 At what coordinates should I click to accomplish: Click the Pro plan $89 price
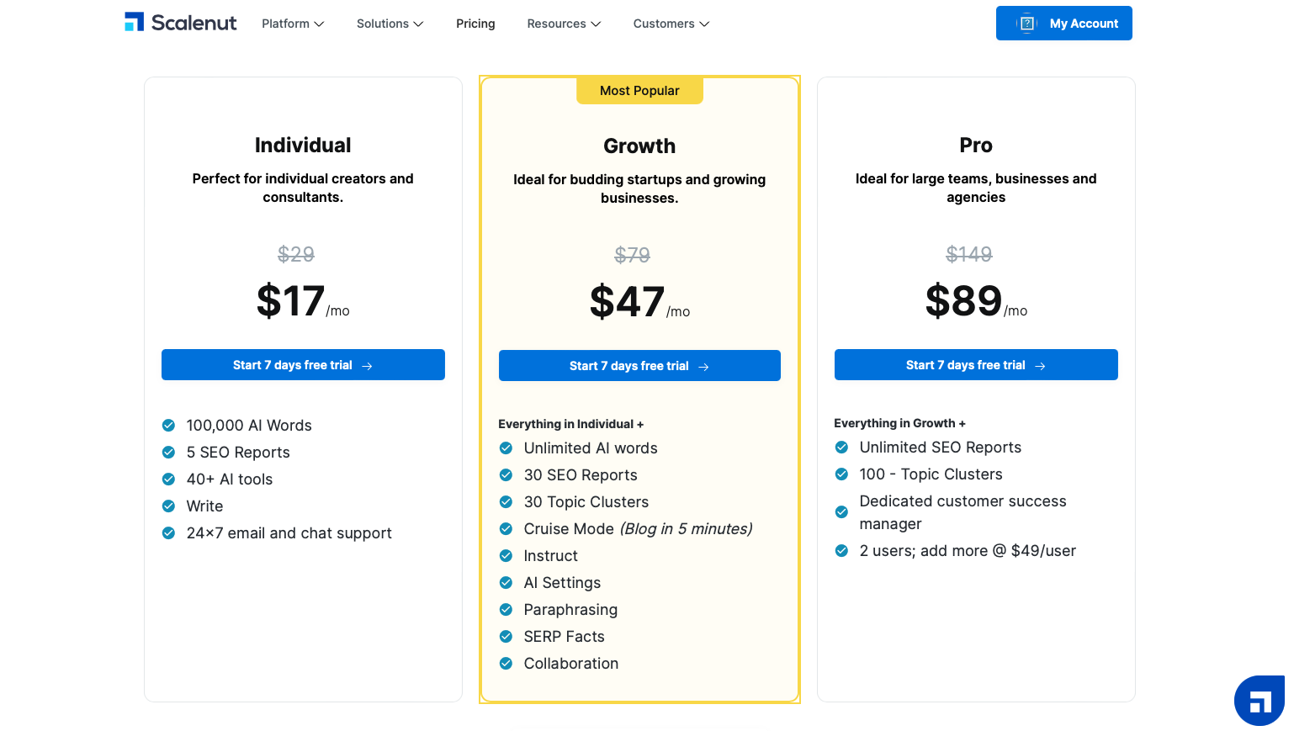click(x=964, y=301)
